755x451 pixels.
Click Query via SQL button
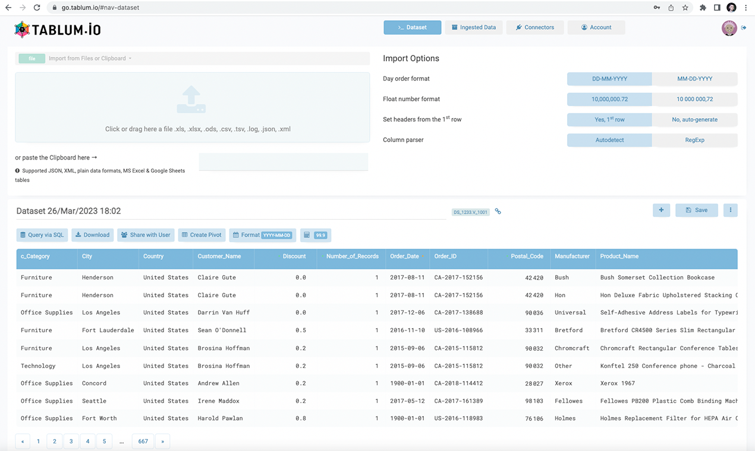point(42,235)
